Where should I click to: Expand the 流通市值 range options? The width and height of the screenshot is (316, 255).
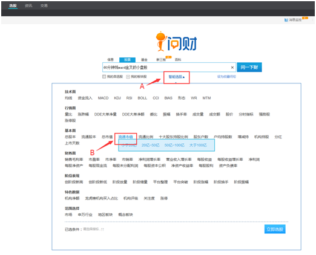125,137
